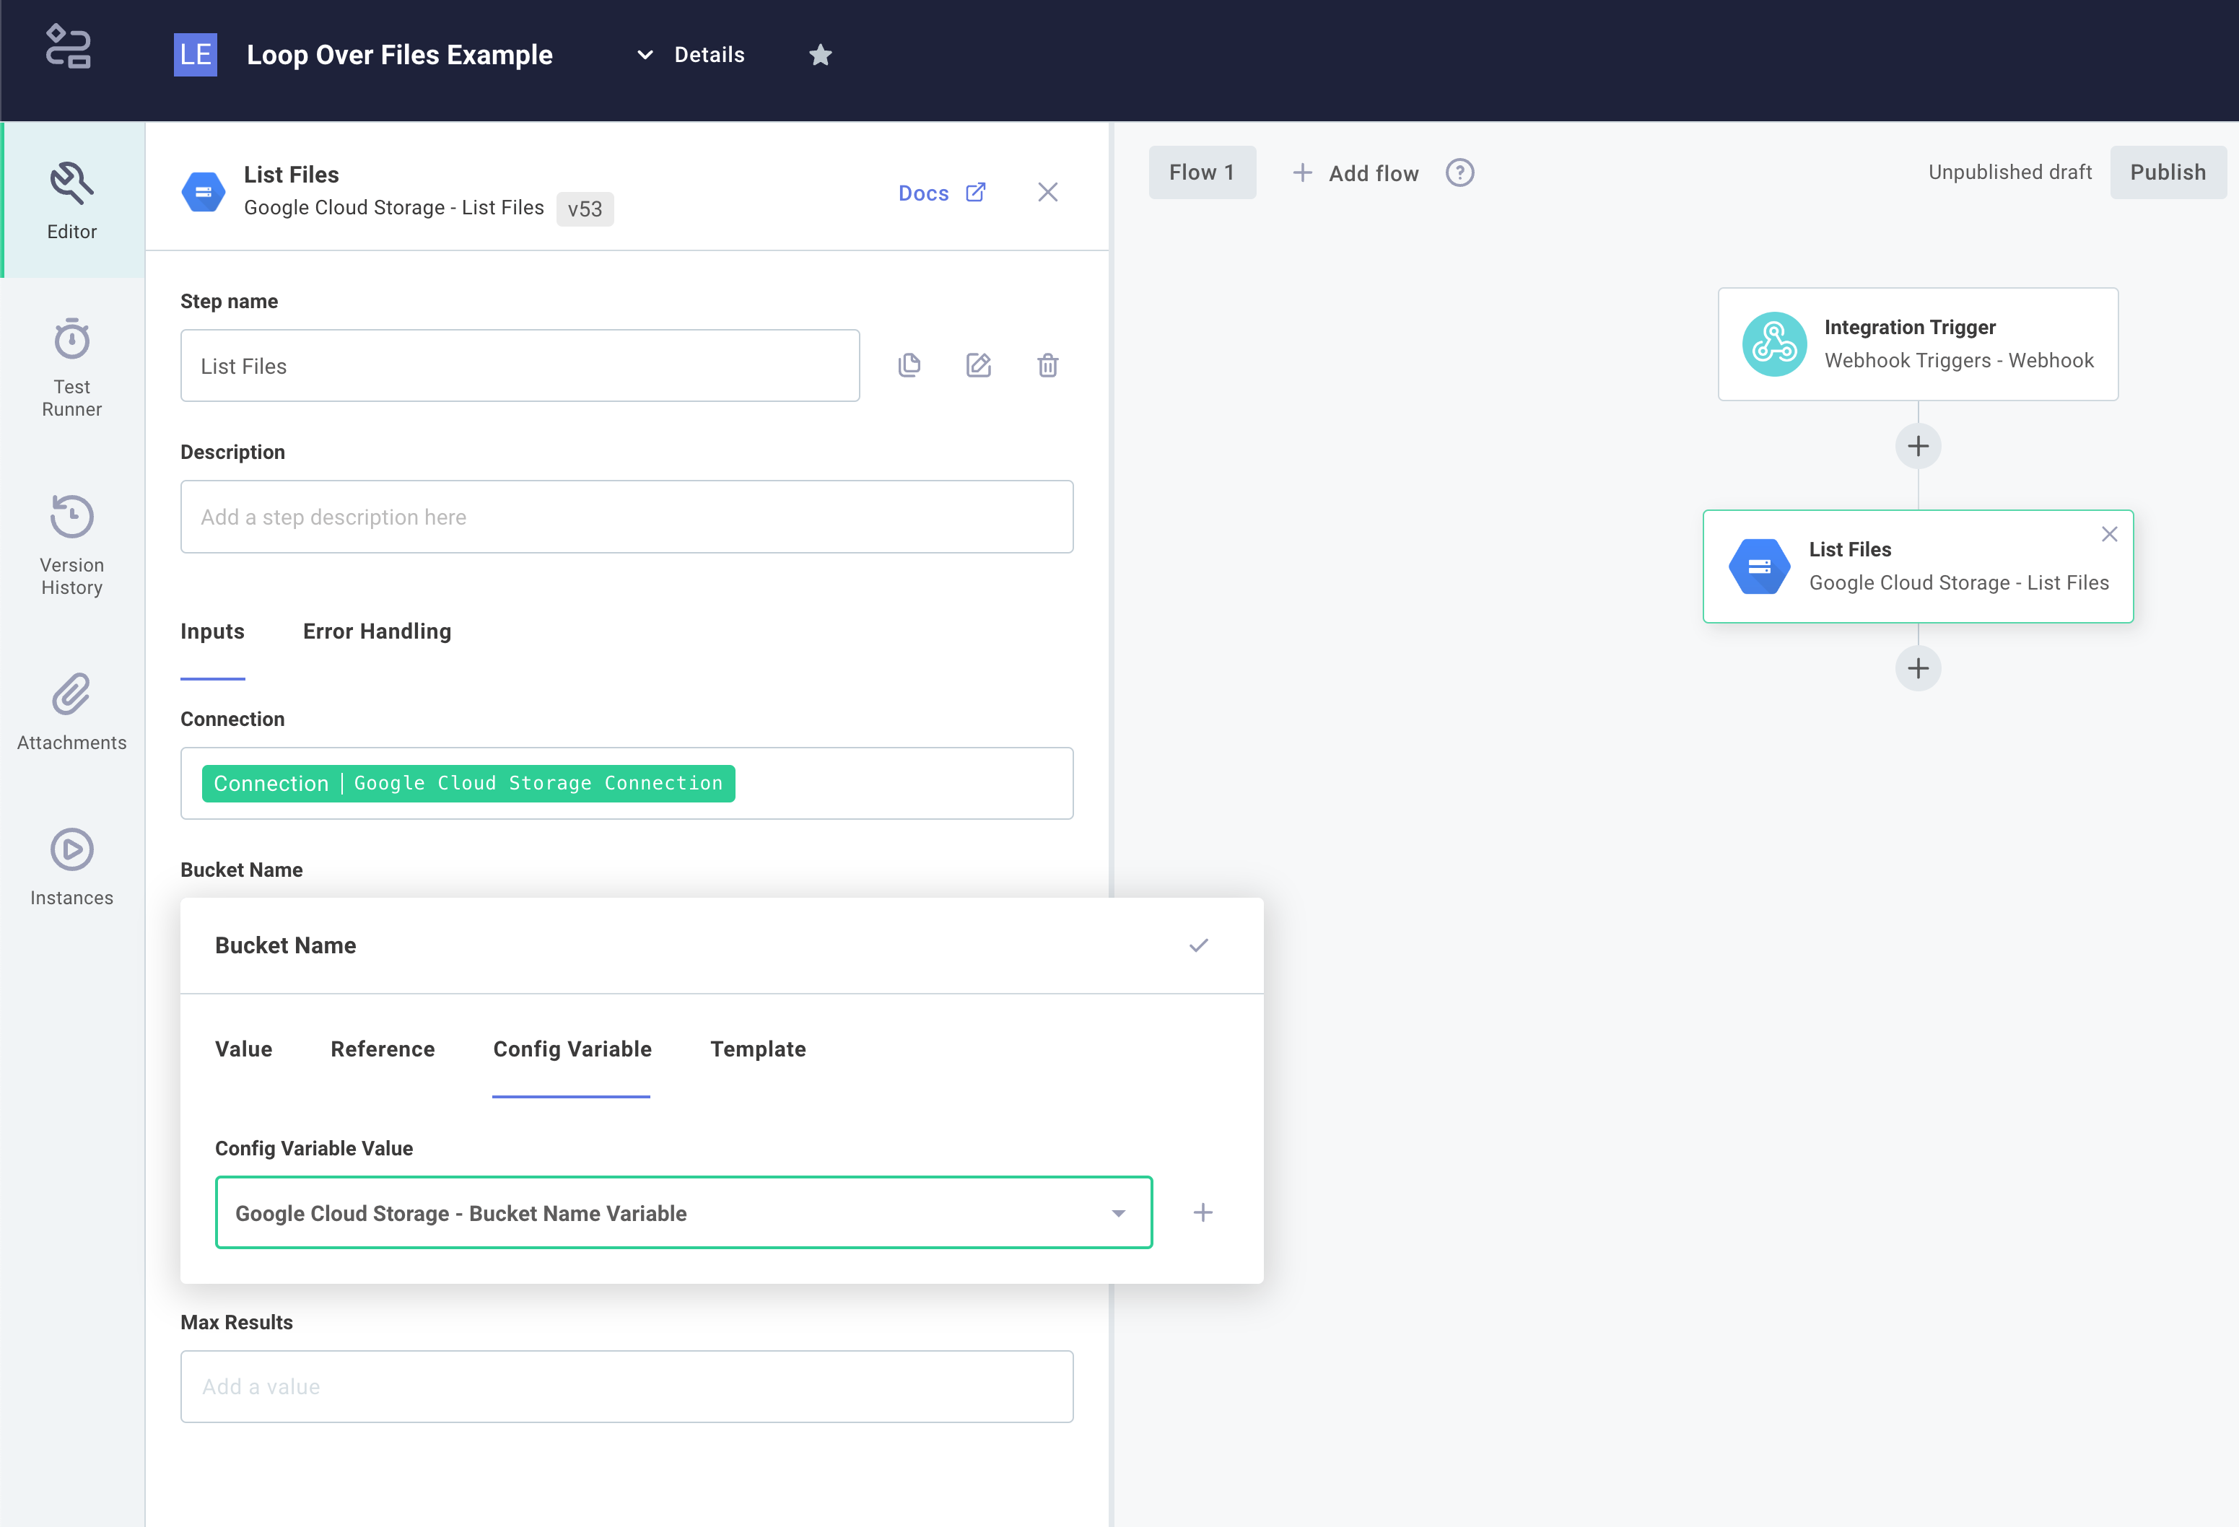Click the delete step trash icon
Viewport: 2239px width, 1527px height.
(1048, 365)
